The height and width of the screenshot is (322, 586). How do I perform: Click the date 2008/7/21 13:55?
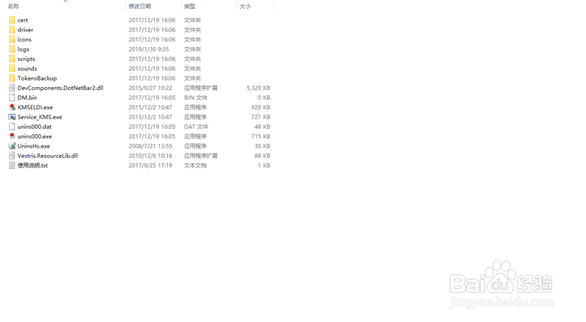click(x=150, y=146)
